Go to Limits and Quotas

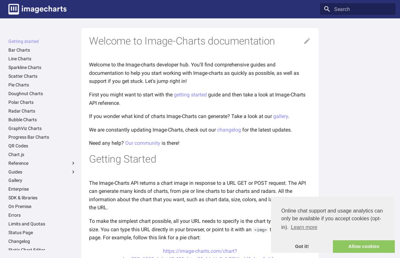coord(27,224)
